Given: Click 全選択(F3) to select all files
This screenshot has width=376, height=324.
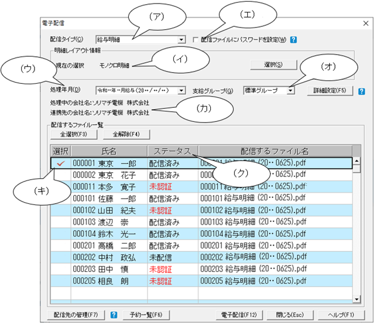Looking at the screenshot, I should click(74, 134).
